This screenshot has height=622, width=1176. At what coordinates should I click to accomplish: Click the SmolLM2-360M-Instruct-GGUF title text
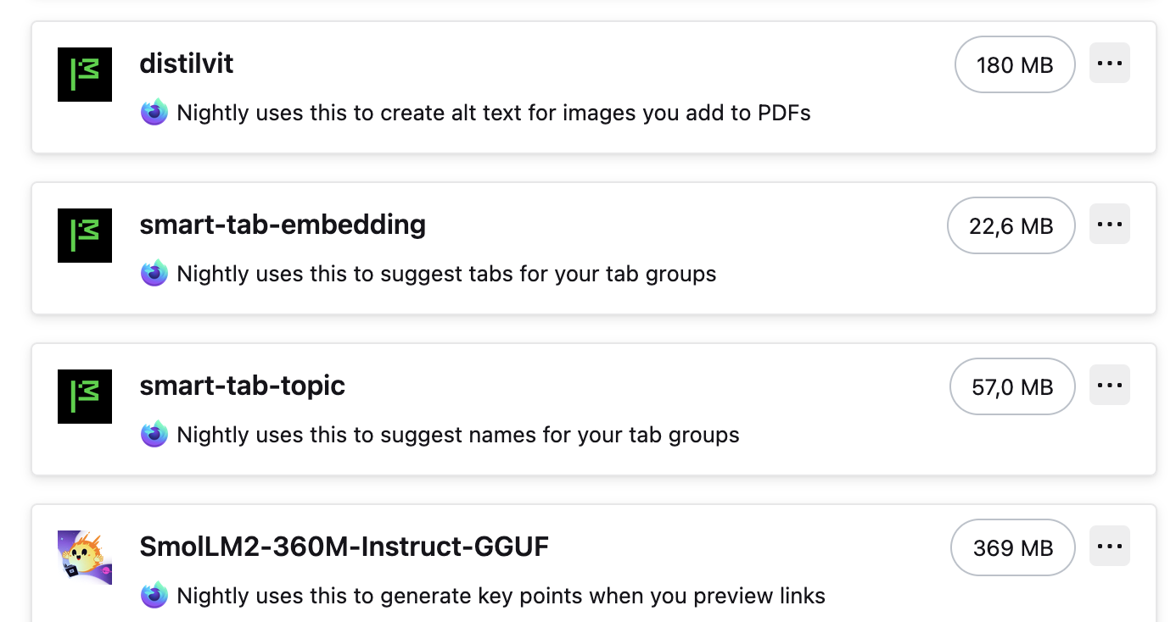click(344, 547)
